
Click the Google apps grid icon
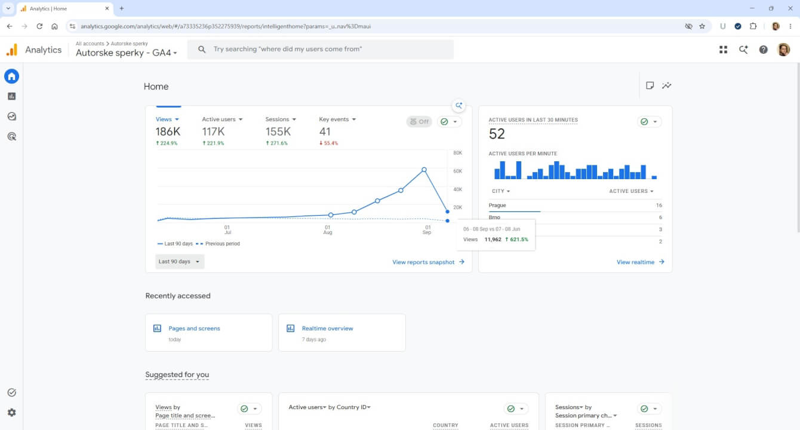click(723, 50)
